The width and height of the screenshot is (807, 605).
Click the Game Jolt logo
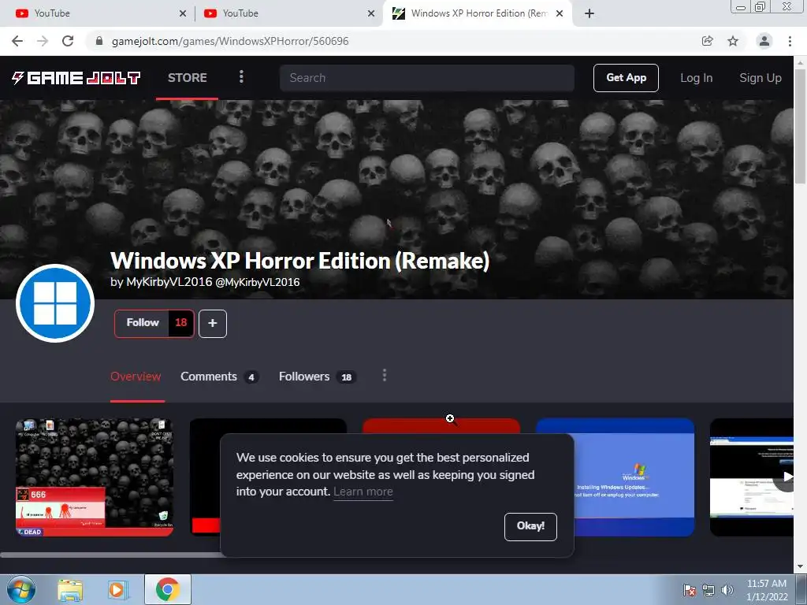tap(76, 78)
